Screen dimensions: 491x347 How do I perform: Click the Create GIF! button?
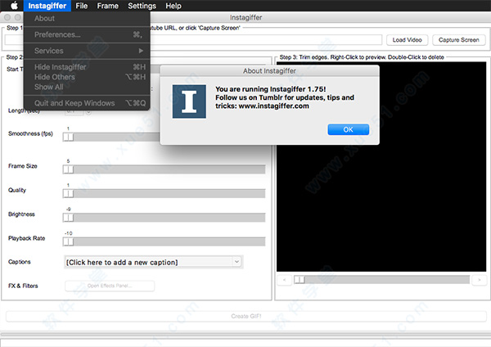click(245, 316)
